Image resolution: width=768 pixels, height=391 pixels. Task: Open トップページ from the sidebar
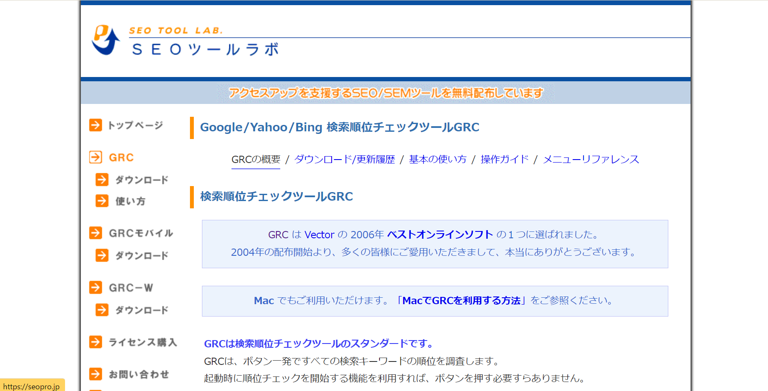(x=135, y=125)
